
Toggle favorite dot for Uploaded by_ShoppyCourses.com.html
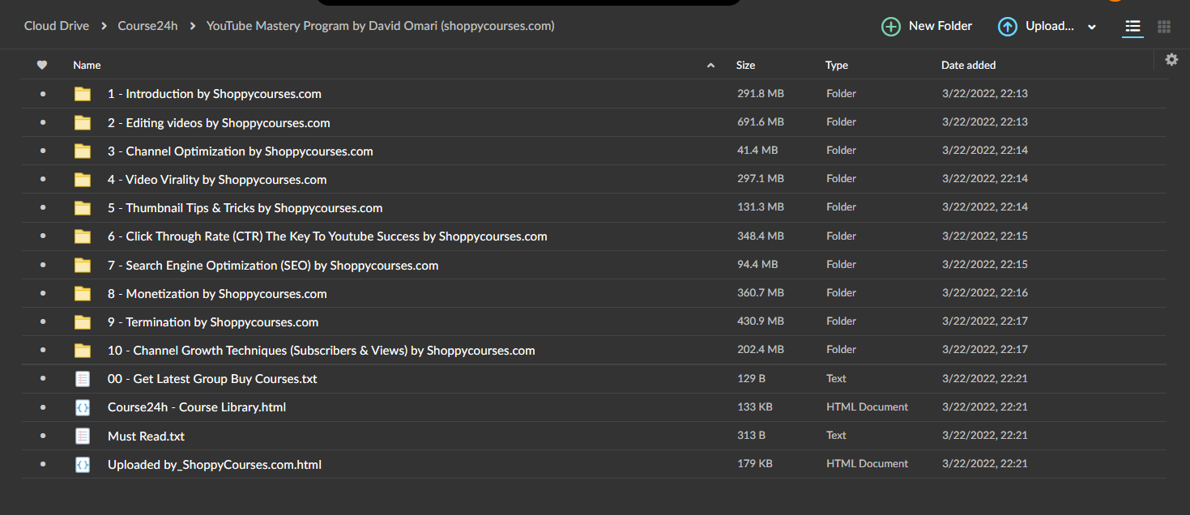(43, 465)
